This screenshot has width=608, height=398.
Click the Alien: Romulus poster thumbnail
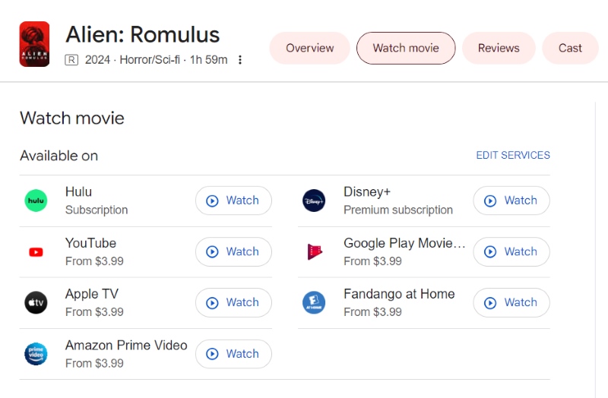click(35, 44)
